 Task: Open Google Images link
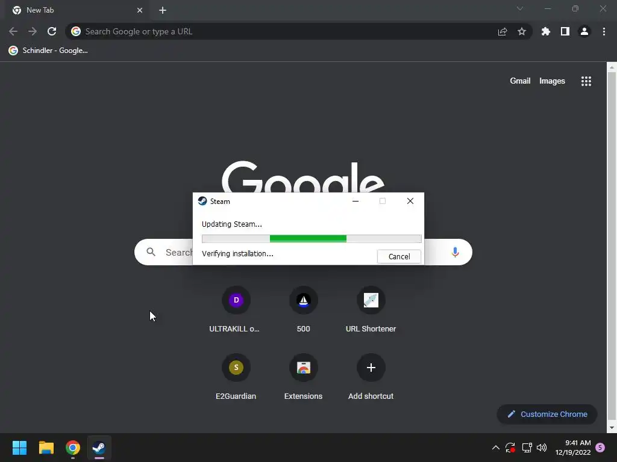[552, 81]
